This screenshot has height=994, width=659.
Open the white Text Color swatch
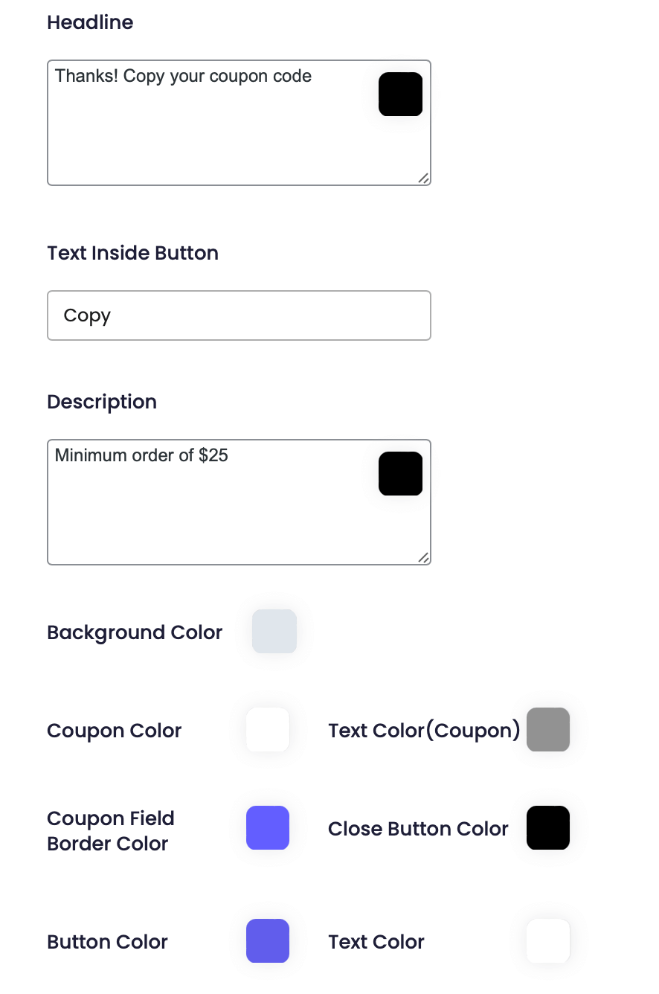[548, 941]
